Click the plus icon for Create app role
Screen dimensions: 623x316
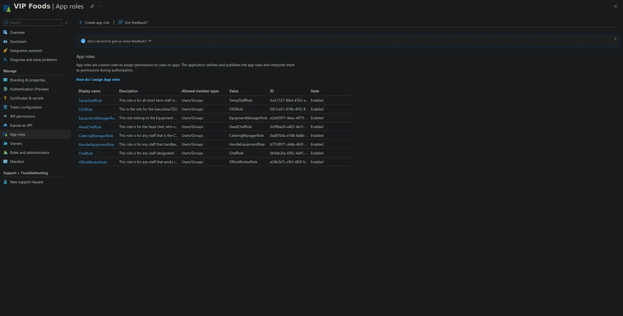coord(80,23)
